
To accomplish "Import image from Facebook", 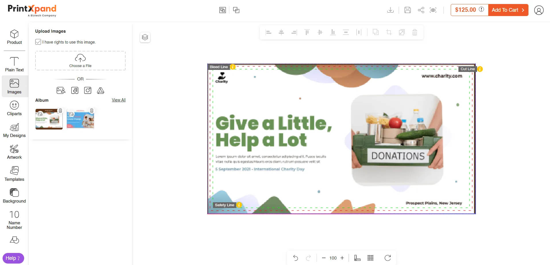I will pyautogui.click(x=75, y=91).
